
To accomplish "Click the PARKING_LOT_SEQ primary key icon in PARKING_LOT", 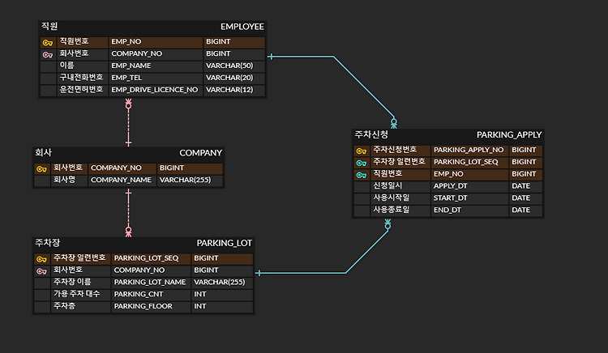I will point(41,259).
